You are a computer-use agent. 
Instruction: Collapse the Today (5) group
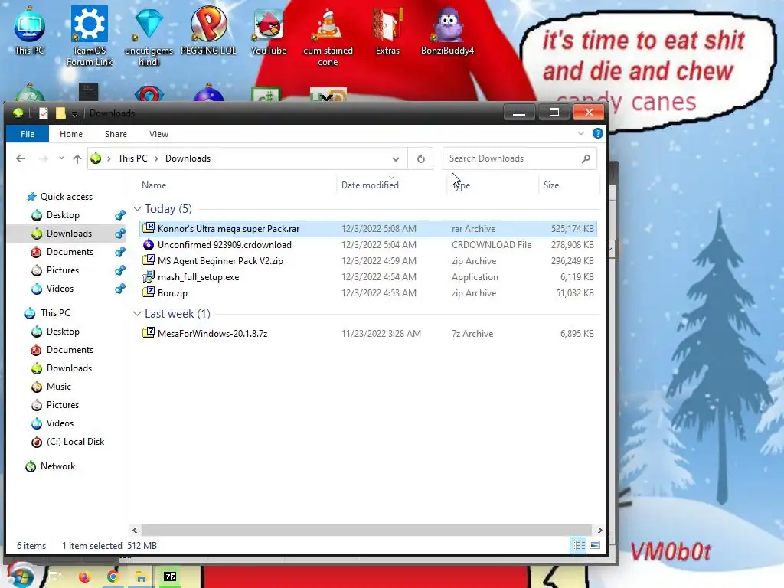coord(137,209)
